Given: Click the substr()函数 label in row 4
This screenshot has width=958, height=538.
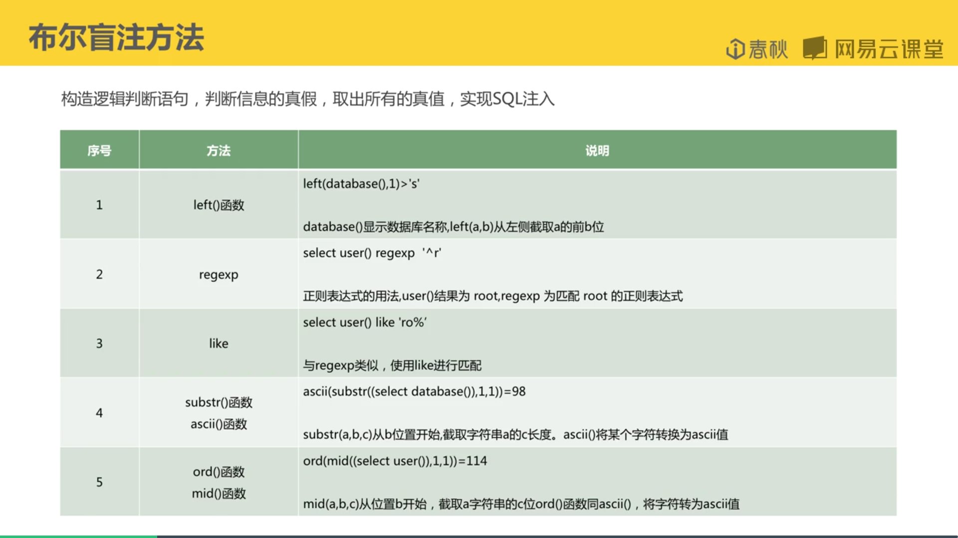Looking at the screenshot, I should 219,402.
